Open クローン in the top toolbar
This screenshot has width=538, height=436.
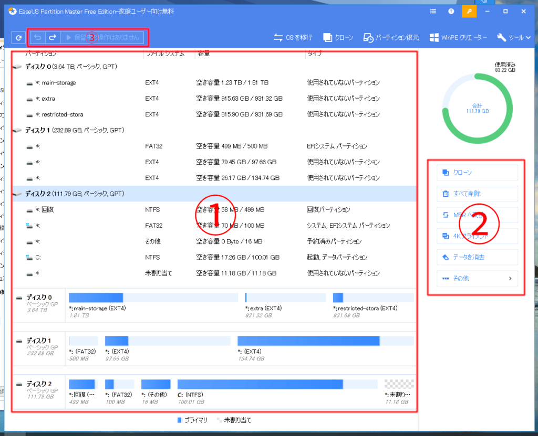(338, 37)
